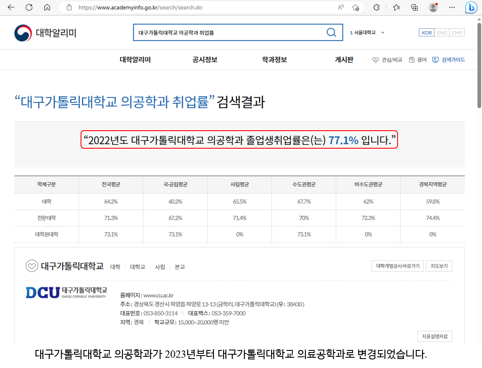Open the browser profile avatar
The image size is (482, 368).
tap(433, 7)
